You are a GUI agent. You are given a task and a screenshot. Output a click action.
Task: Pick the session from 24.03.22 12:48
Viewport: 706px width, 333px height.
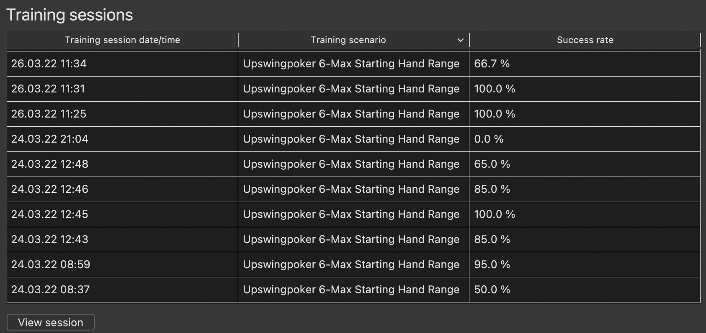(x=353, y=164)
